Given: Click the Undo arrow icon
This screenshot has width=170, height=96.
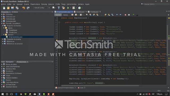Looking at the screenshot, I should click(x=24, y=8).
